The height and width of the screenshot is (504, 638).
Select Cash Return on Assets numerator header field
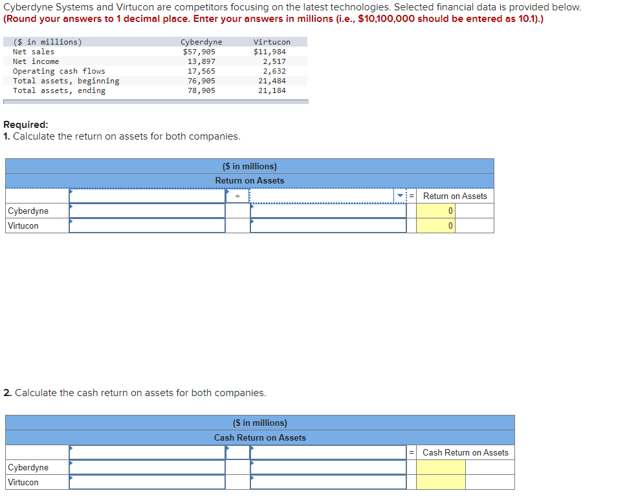[148, 452]
